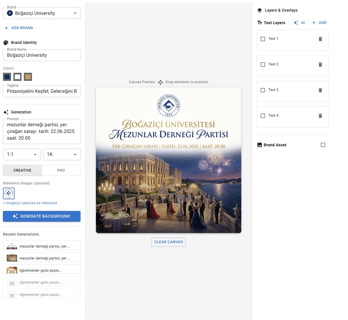Click ADD BRAND button
The width and height of the screenshot is (348, 320).
(x=19, y=28)
